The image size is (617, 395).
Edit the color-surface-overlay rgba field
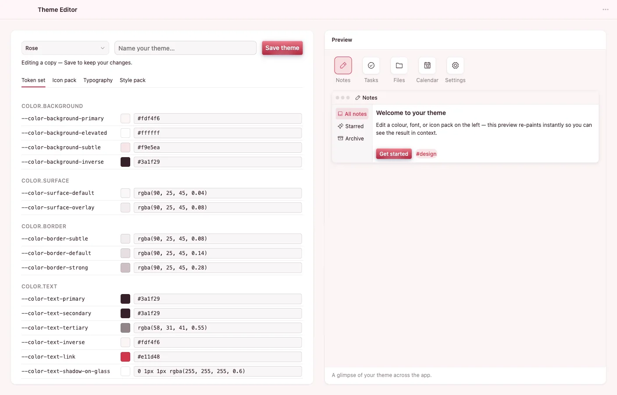218,208
